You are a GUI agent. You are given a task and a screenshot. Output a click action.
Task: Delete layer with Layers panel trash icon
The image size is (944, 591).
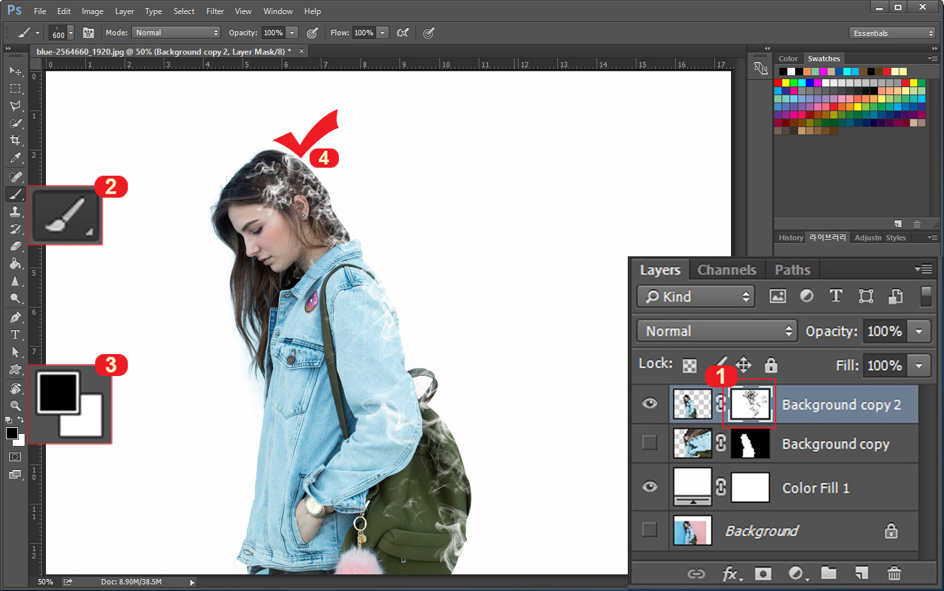[x=894, y=573]
